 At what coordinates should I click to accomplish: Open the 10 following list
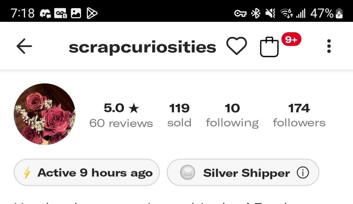[x=232, y=116]
